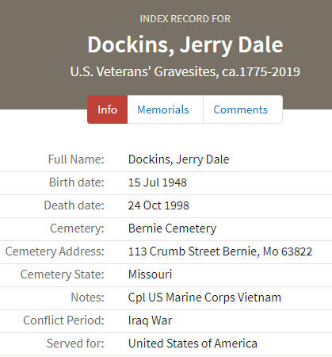Select the death date 24 Oct 1998

(x=158, y=205)
